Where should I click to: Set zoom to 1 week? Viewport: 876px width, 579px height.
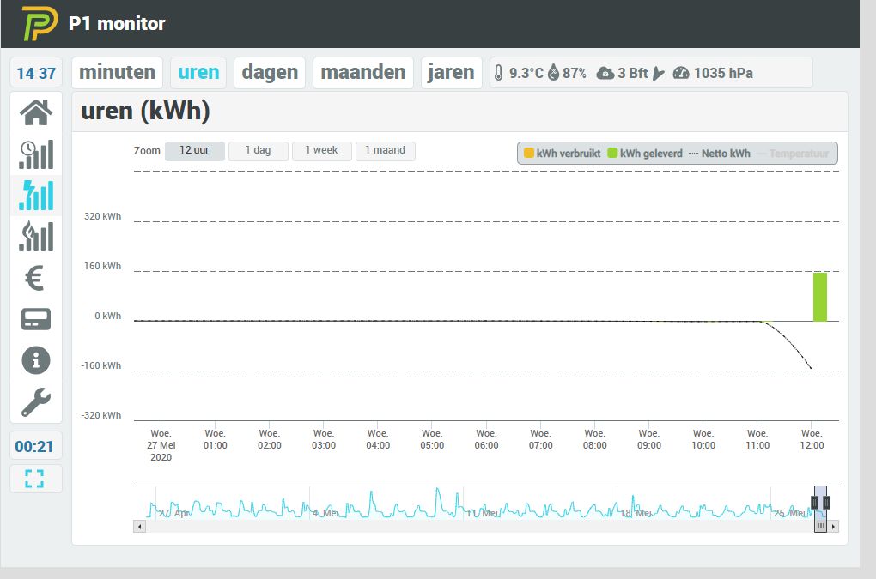point(321,151)
